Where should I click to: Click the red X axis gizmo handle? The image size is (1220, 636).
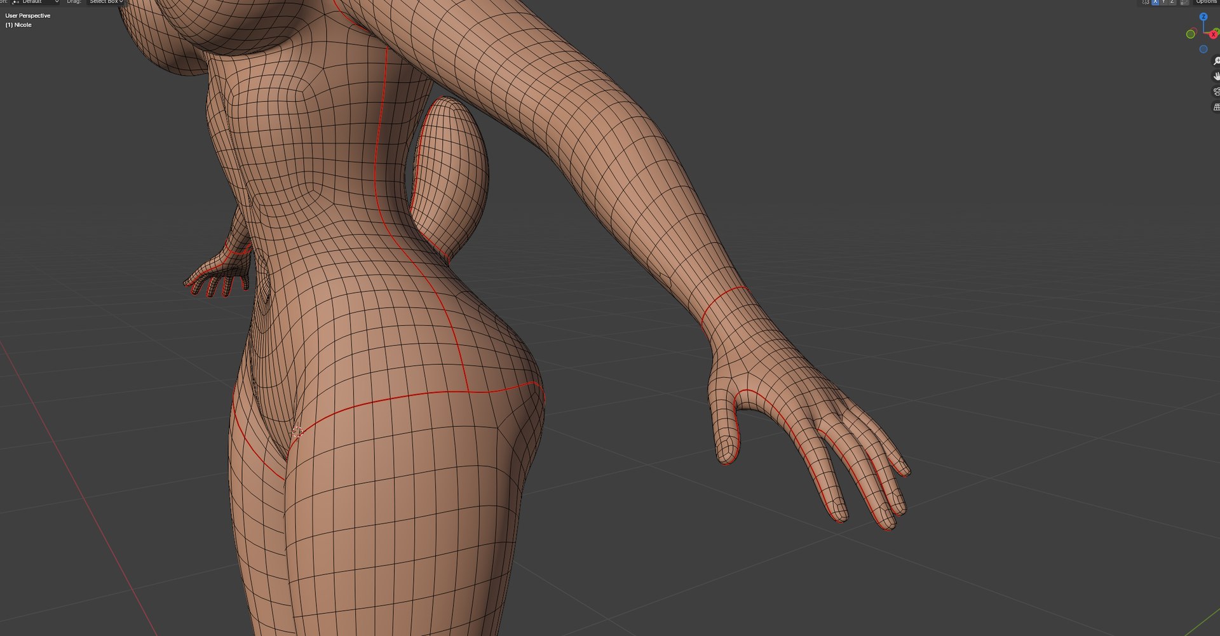(x=1214, y=34)
